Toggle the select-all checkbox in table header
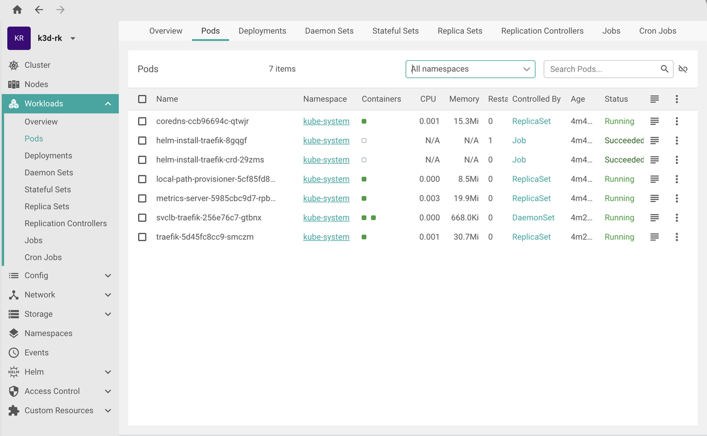707x436 pixels. pyautogui.click(x=143, y=99)
